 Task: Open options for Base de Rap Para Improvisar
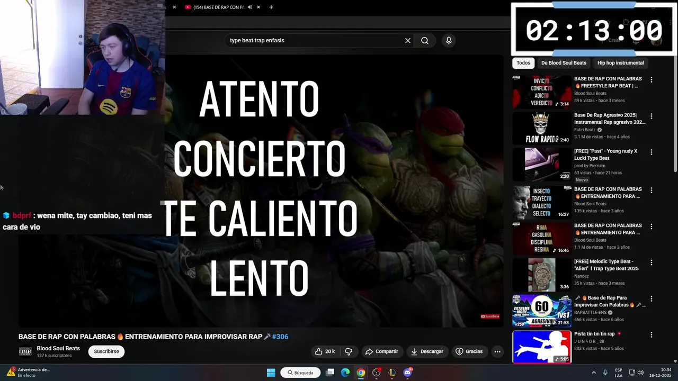click(x=652, y=299)
